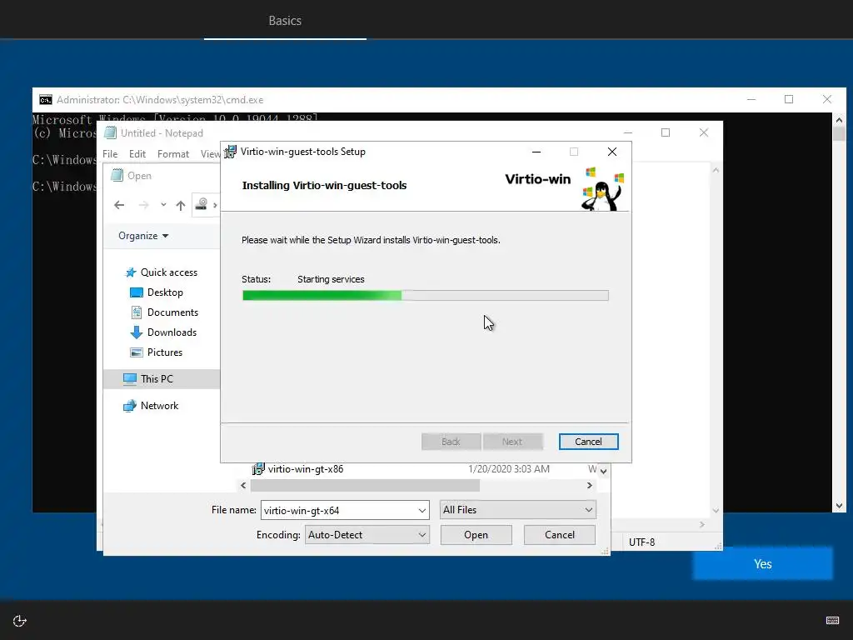
Task: Click the UTF-8 status bar entry
Action: point(642,542)
